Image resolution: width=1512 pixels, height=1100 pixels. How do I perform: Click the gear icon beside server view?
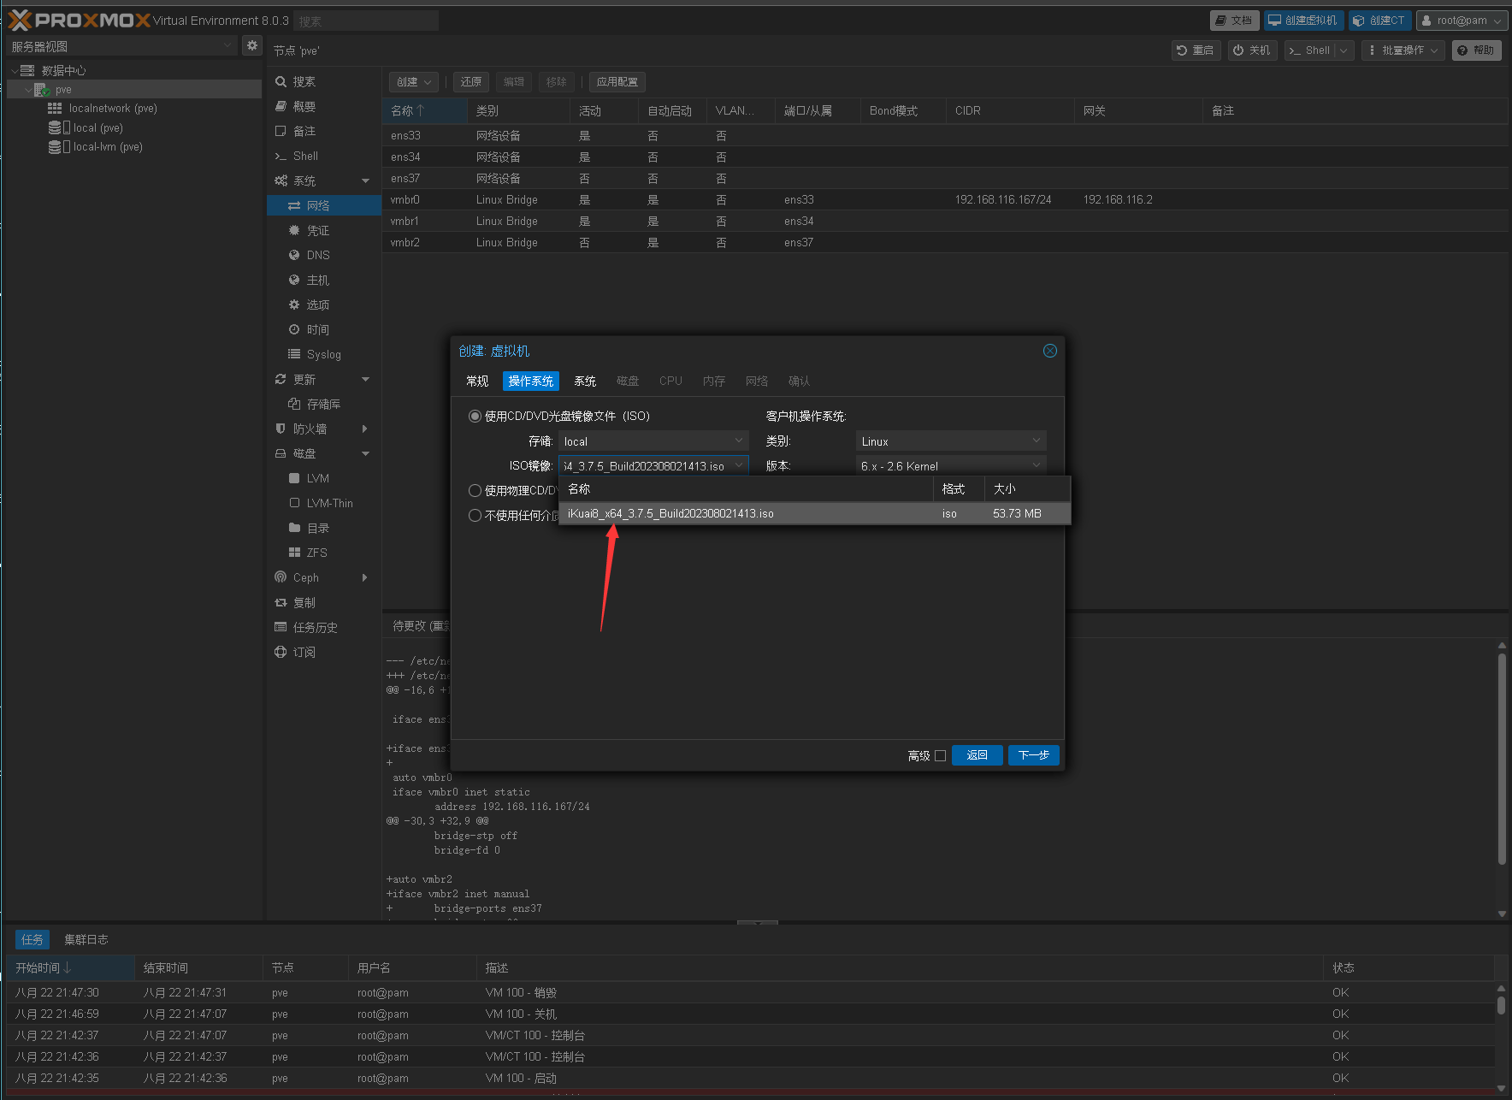tap(251, 46)
